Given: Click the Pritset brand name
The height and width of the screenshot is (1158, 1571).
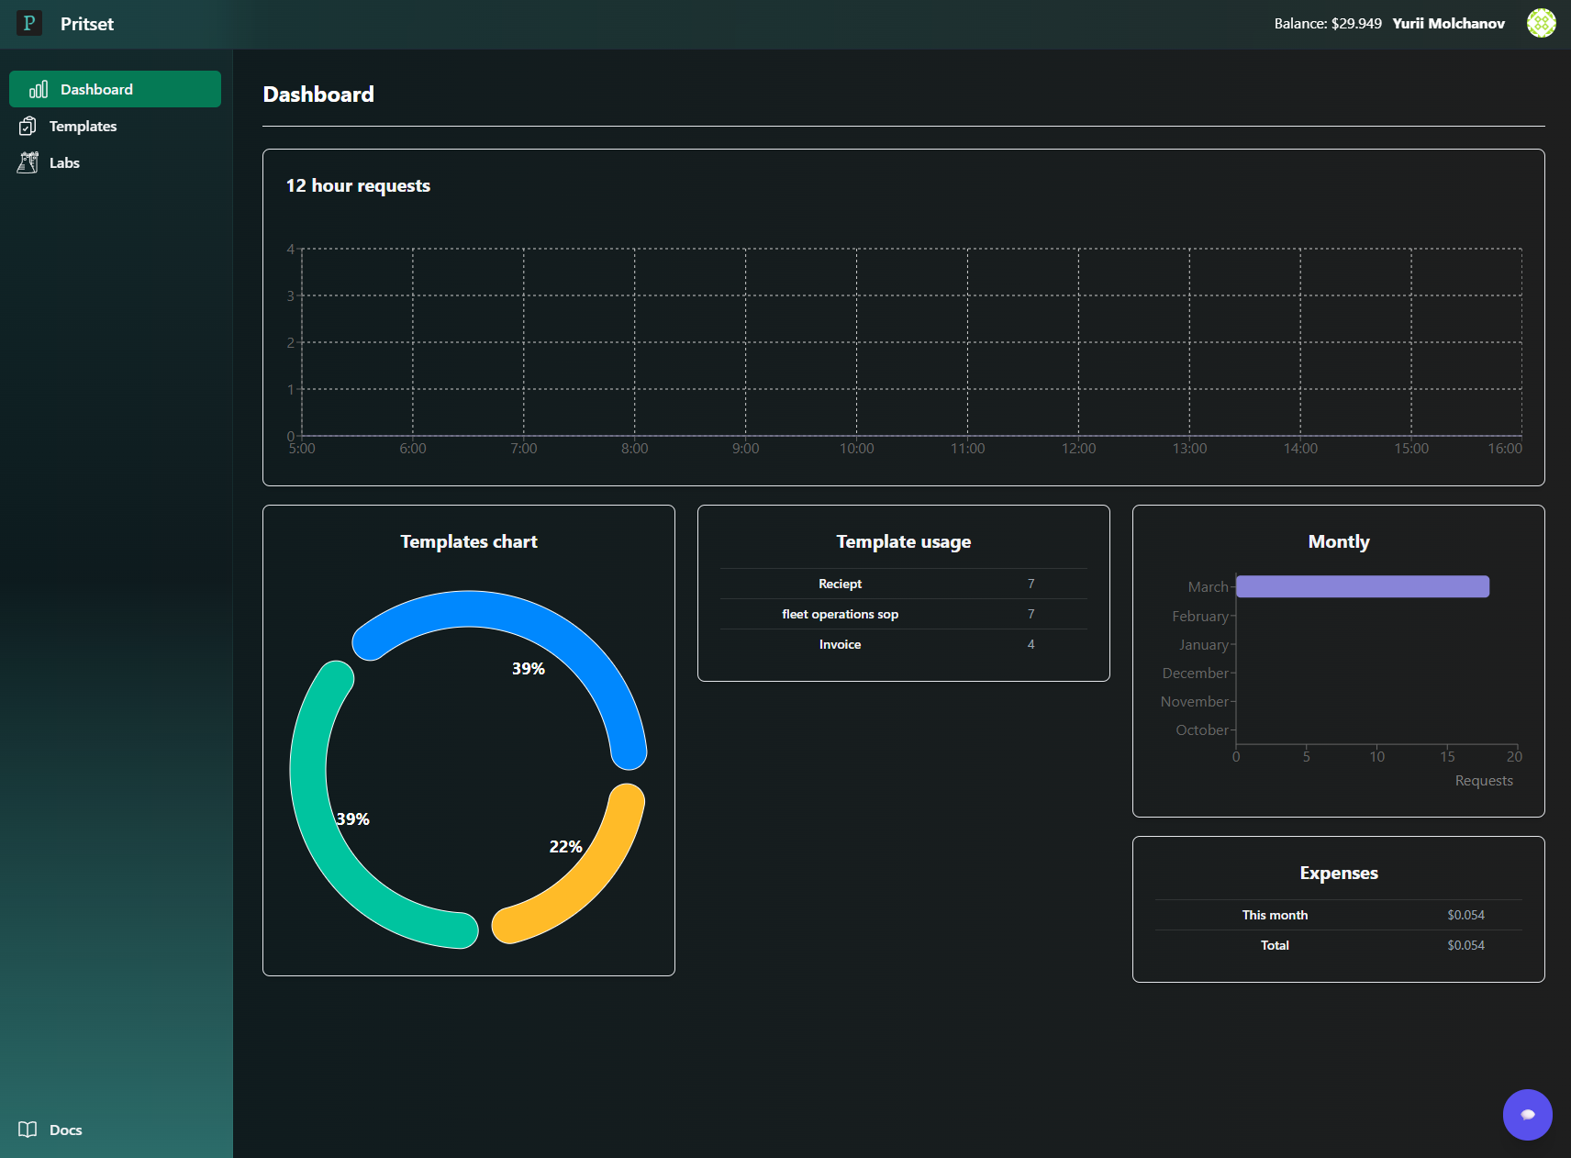Looking at the screenshot, I should pyautogui.click(x=87, y=24).
